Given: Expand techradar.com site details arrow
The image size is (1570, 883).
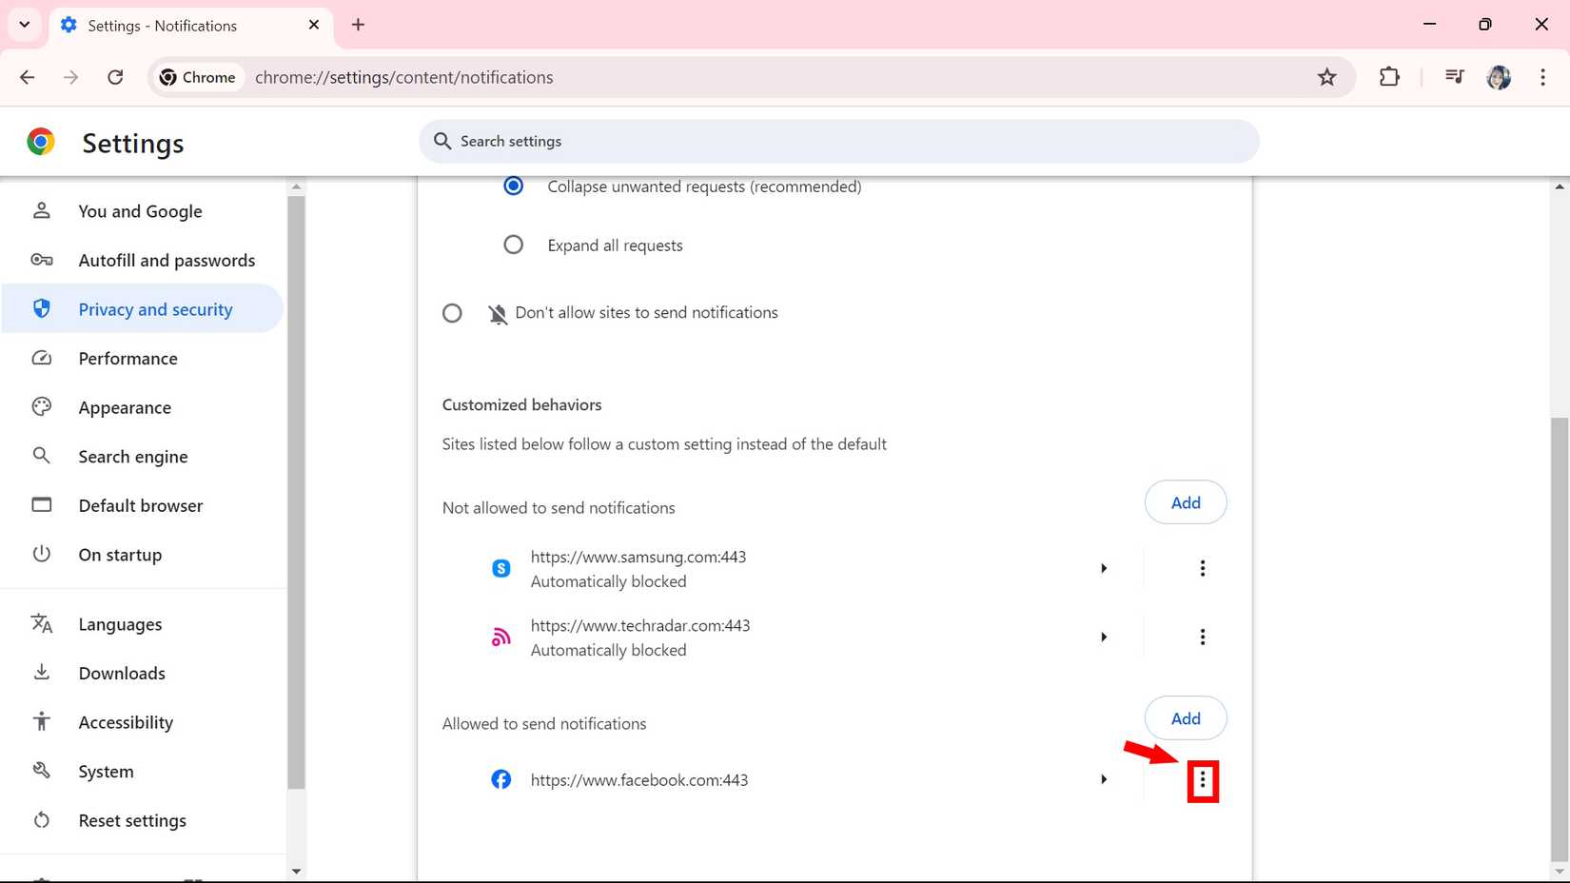Looking at the screenshot, I should (x=1104, y=637).
